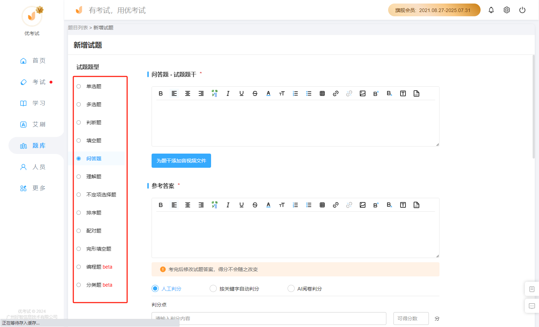Center align in question stem editor

(x=188, y=93)
